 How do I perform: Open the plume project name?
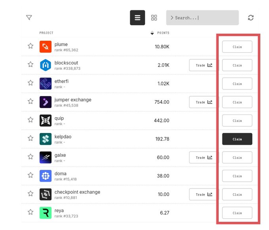61,44
